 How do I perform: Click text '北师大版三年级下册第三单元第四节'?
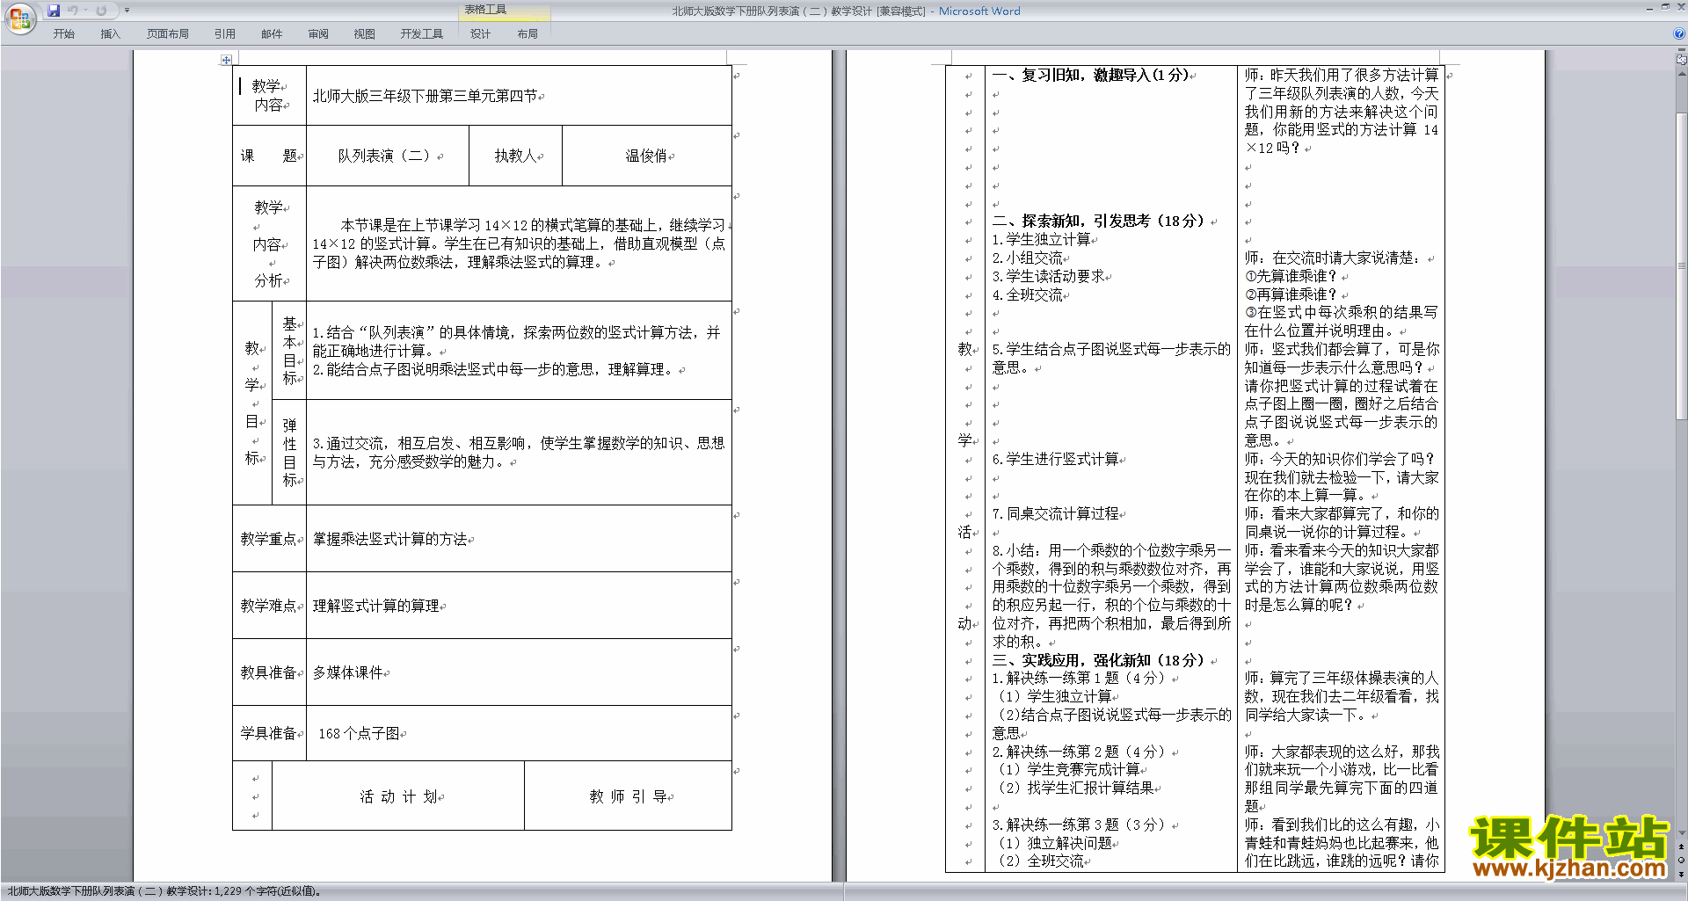pos(425,96)
